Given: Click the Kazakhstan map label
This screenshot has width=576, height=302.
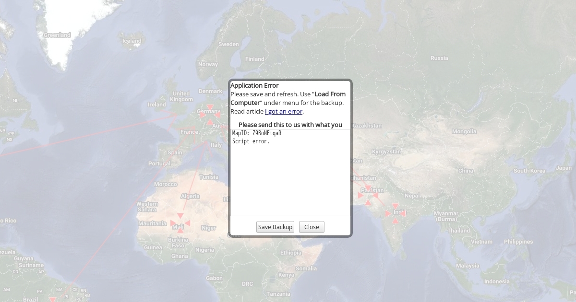Looking at the screenshot, I should click(367, 126).
